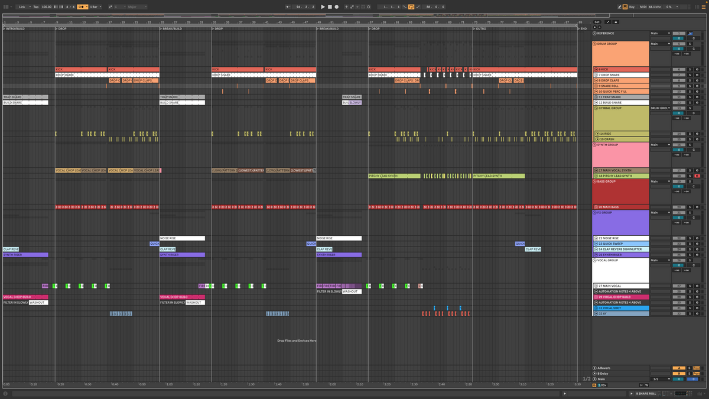Unfold the B Delay return track

tap(596, 374)
